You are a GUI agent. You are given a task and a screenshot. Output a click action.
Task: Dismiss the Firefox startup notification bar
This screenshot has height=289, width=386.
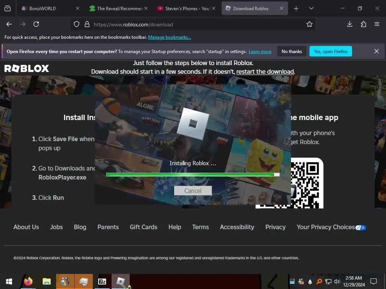pos(377,51)
